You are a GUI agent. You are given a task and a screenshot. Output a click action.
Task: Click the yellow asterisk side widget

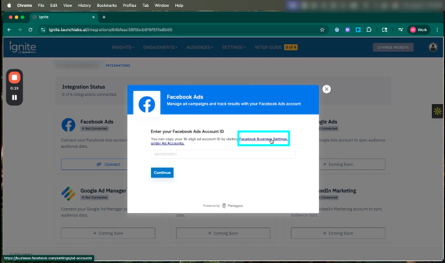438,111
